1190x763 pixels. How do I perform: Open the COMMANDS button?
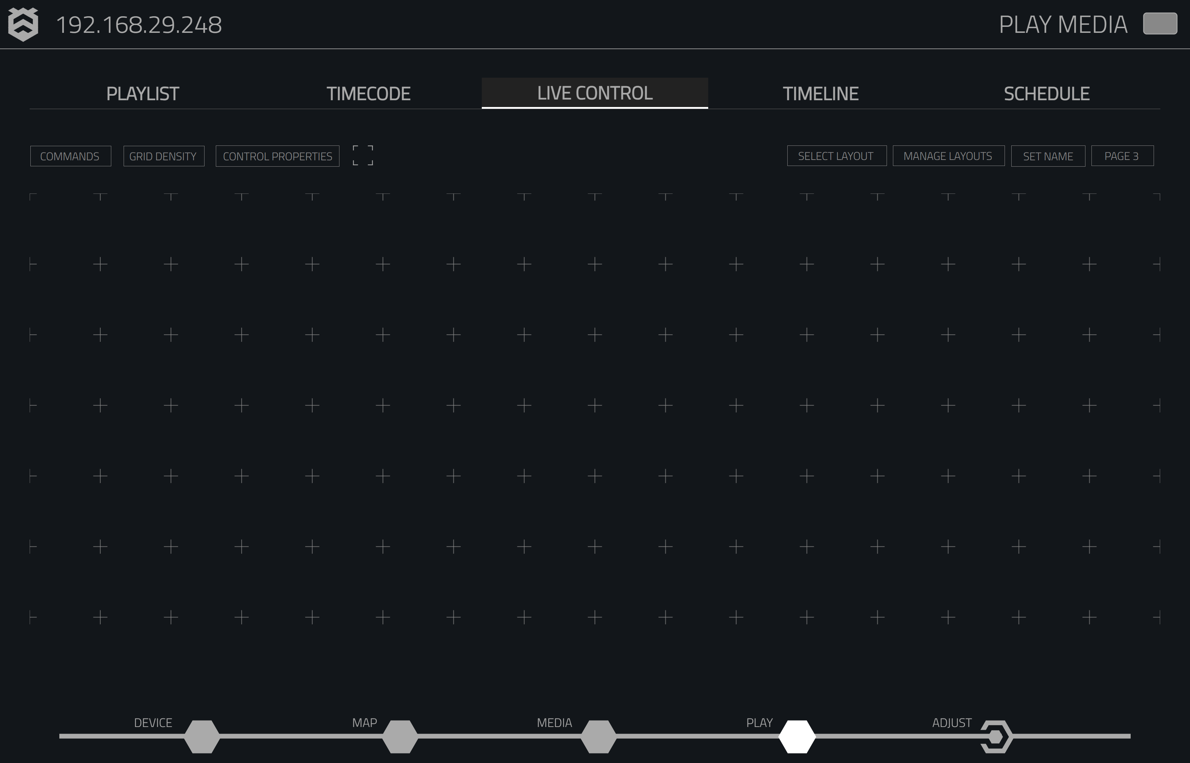click(x=70, y=156)
